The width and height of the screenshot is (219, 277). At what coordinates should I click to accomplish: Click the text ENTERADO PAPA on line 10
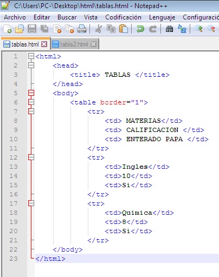[154, 139]
